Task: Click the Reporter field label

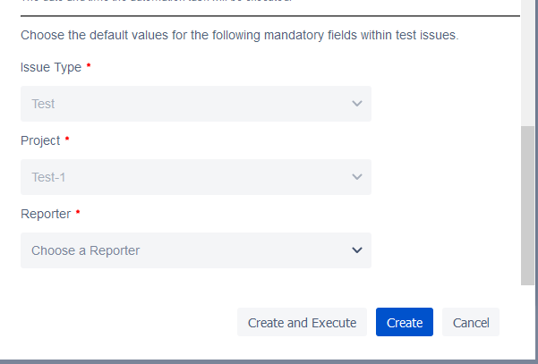Action: pyautogui.click(x=46, y=214)
